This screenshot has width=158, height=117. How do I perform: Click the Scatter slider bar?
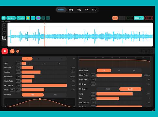point(44,72)
